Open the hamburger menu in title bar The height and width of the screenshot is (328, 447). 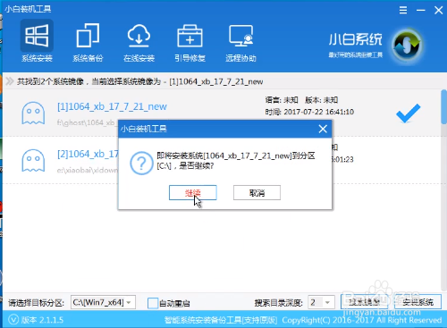click(x=403, y=11)
